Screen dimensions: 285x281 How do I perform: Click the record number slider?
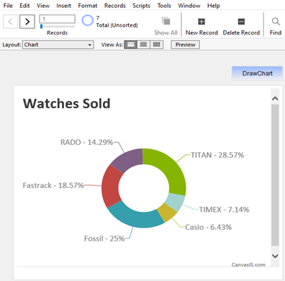click(x=58, y=27)
